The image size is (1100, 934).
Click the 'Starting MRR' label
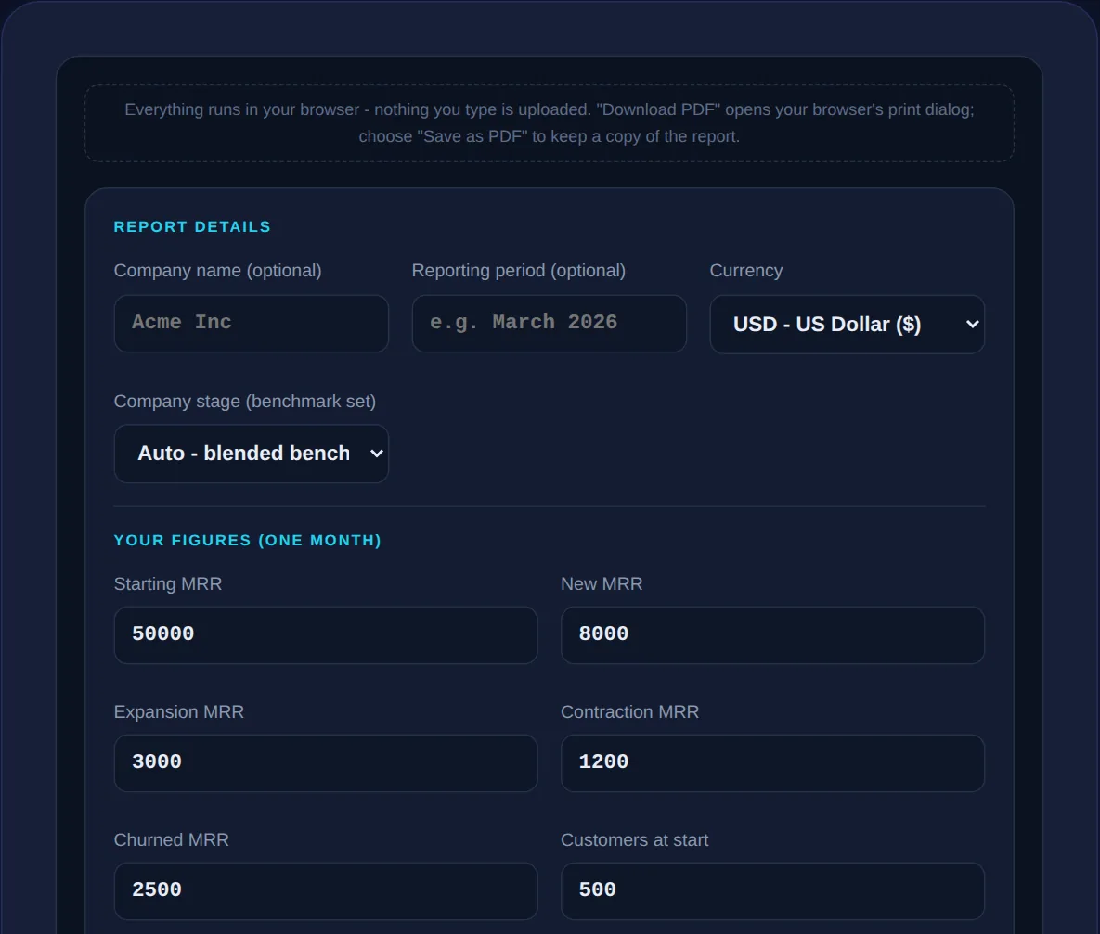click(168, 584)
